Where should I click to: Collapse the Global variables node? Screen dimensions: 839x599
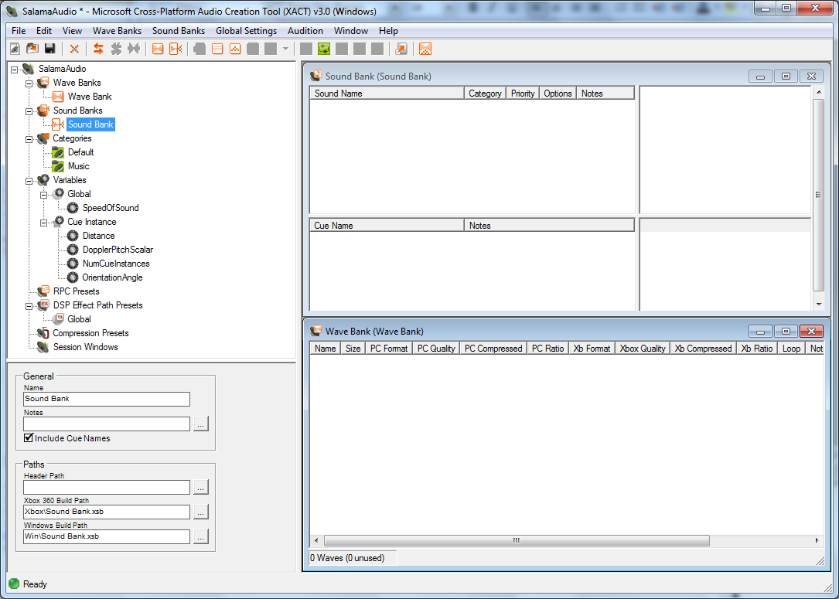point(44,194)
